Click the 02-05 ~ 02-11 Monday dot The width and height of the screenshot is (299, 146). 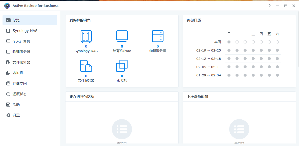tap(237, 67)
